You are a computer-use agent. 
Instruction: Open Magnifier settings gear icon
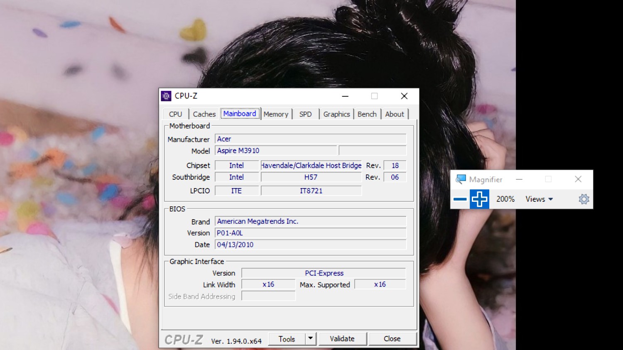[584, 199]
